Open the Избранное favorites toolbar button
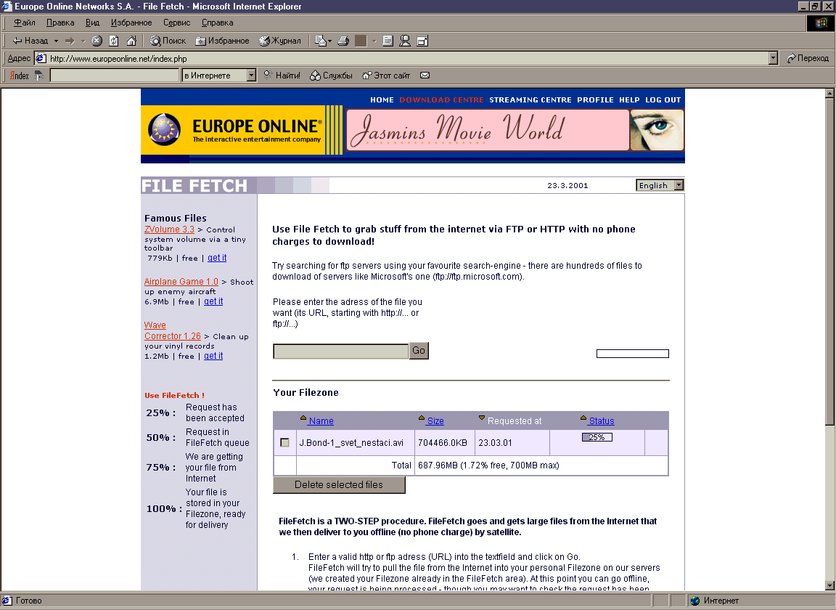This screenshot has width=836, height=610. tap(222, 41)
